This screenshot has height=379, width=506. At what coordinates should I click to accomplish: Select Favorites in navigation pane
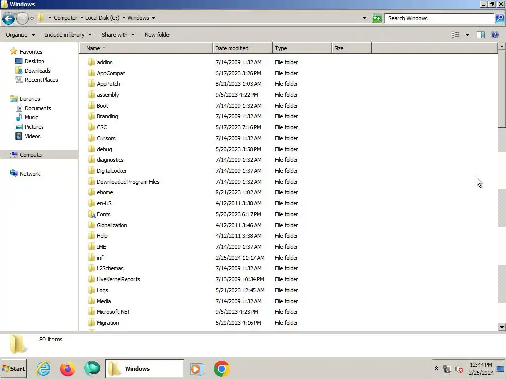click(x=31, y=52)
